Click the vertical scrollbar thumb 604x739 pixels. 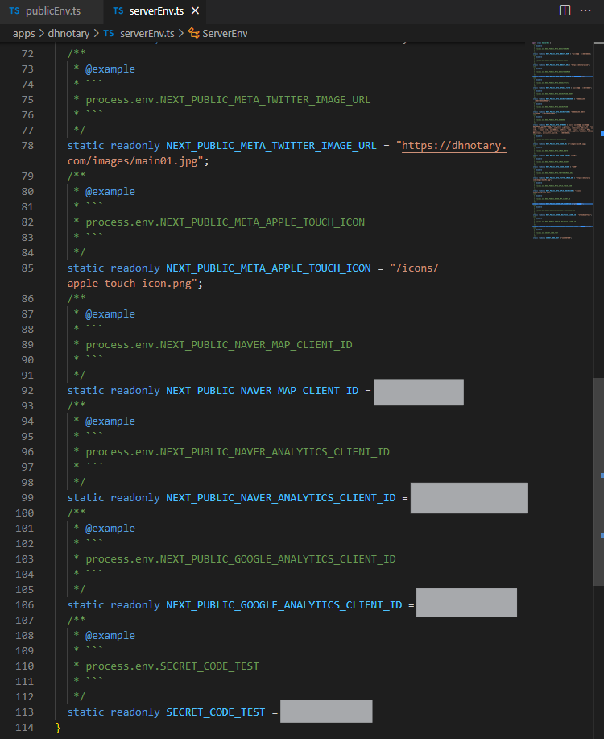598,480
